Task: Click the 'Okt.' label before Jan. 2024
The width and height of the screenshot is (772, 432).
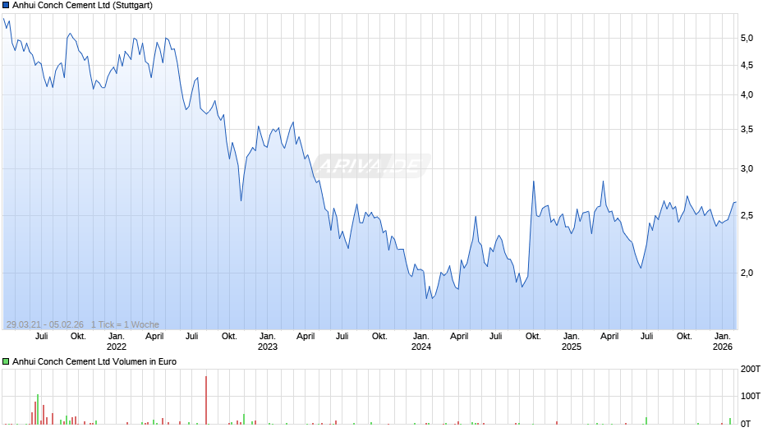Action: (379, 337)
